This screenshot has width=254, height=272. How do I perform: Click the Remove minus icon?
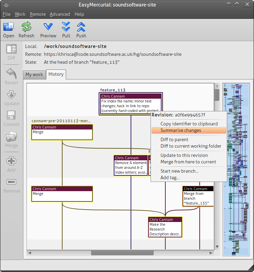[11, 182]
